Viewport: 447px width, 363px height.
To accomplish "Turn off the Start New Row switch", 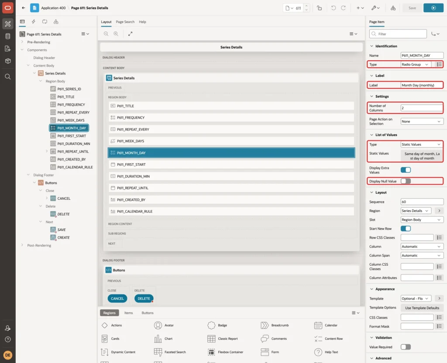I will 406,229.
